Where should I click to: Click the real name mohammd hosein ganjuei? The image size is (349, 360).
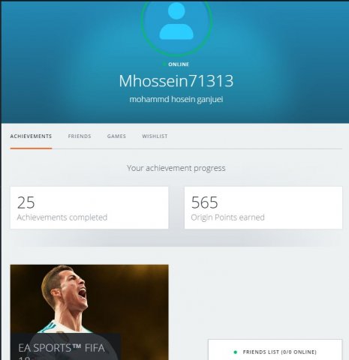pyautogui.click(x=176, y=100)
